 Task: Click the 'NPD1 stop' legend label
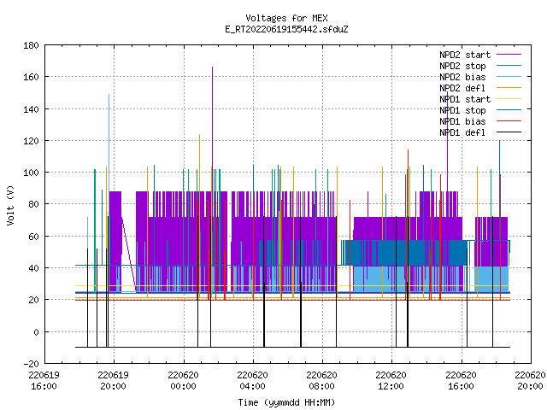(462, 110)
